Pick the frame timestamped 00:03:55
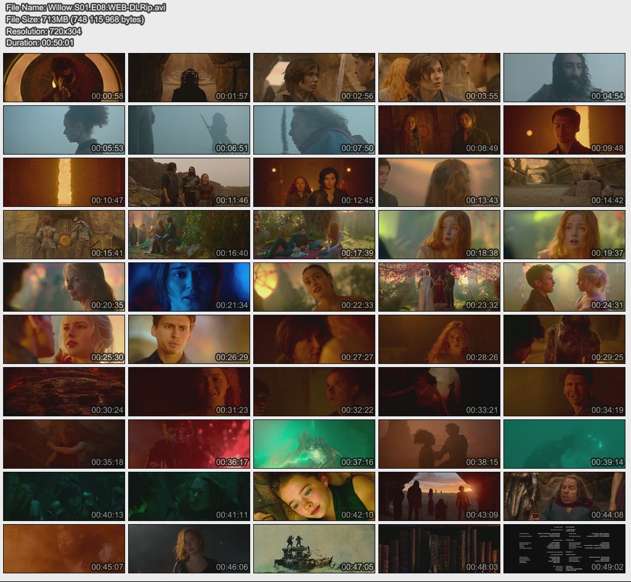The height and width of the screenshot is (582, 631). pos(439,77)
